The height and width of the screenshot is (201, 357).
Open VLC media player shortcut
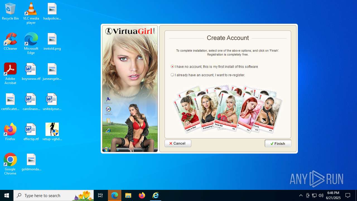[31, 13]
